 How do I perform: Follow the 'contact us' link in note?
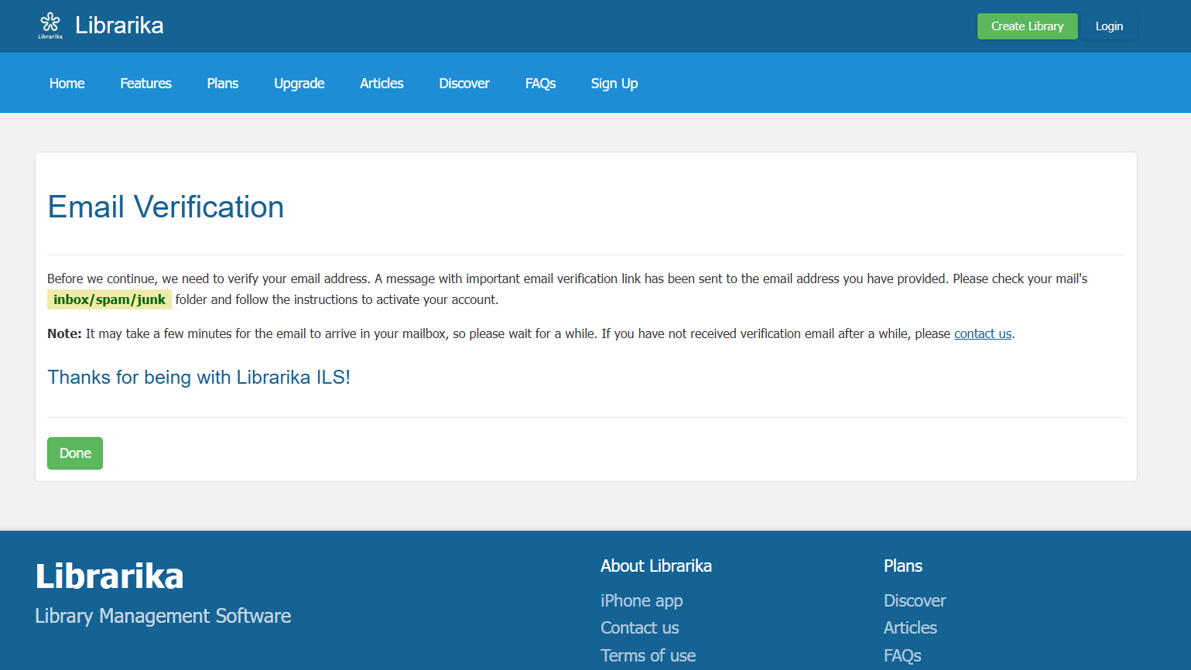(x=982, y=333)
